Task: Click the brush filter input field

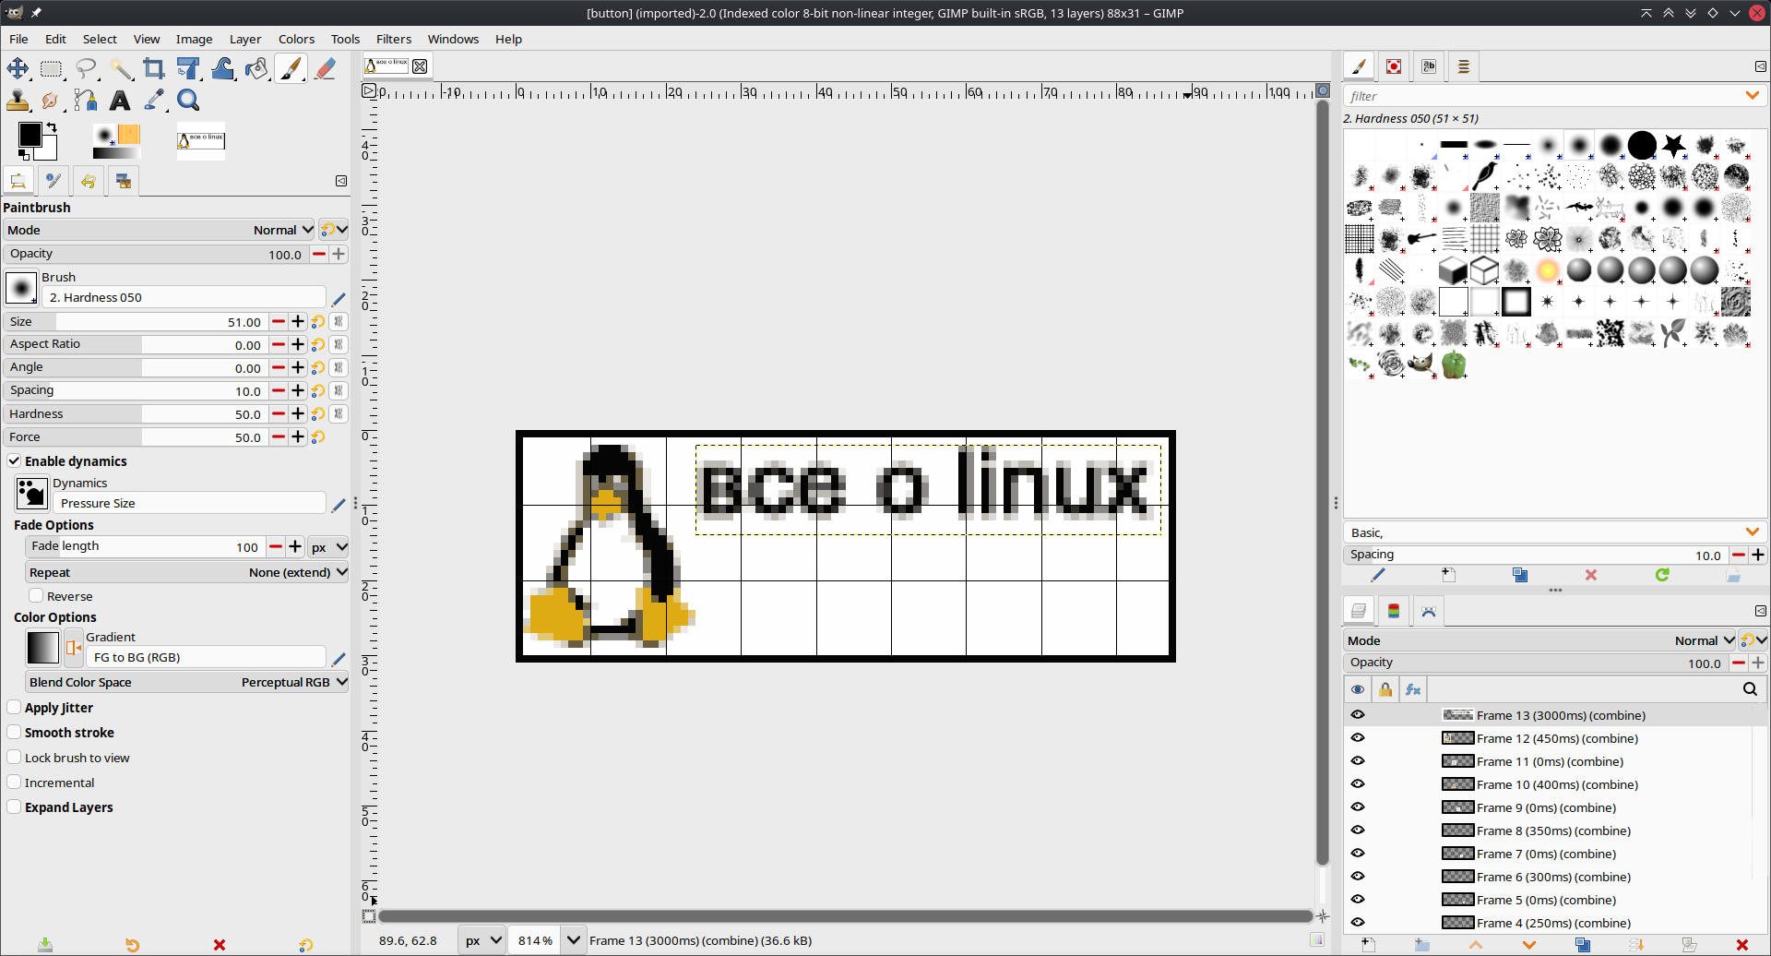Action: (x=1541, y=96)
